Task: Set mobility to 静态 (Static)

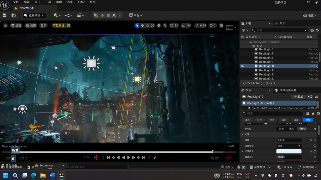Action: click(281, 129)
